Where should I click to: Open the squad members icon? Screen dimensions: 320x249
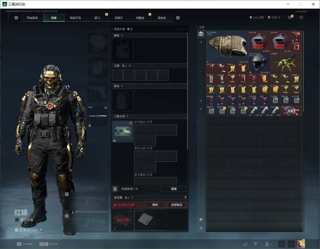[268, 244]
